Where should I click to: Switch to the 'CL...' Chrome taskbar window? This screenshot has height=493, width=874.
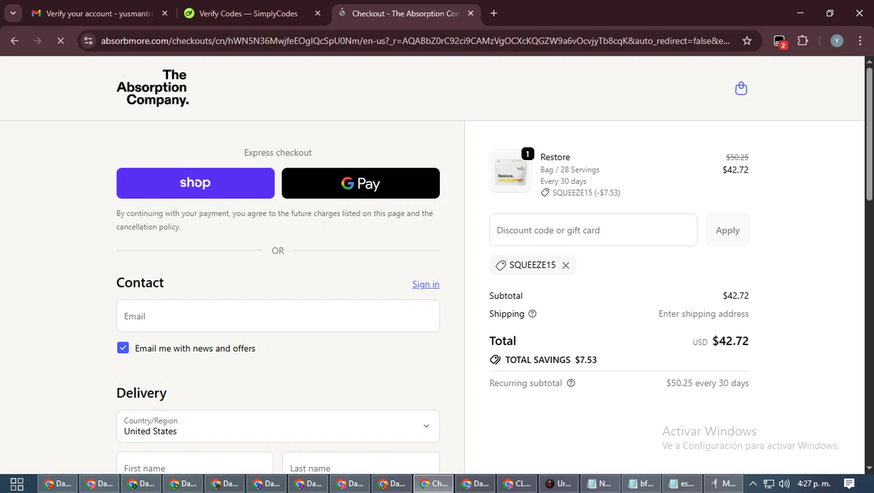[x=517, y=484]
